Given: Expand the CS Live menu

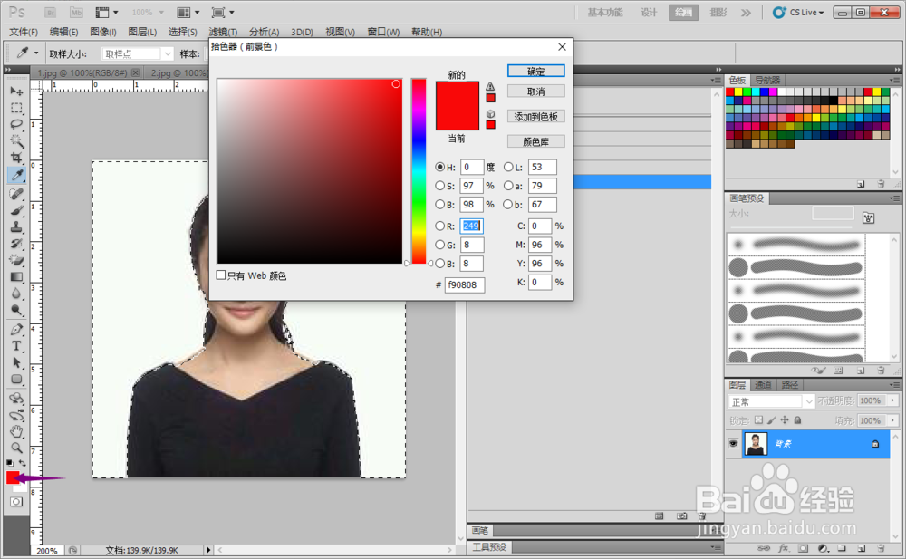Looking at the screenshot, I should tap(800, 12).
